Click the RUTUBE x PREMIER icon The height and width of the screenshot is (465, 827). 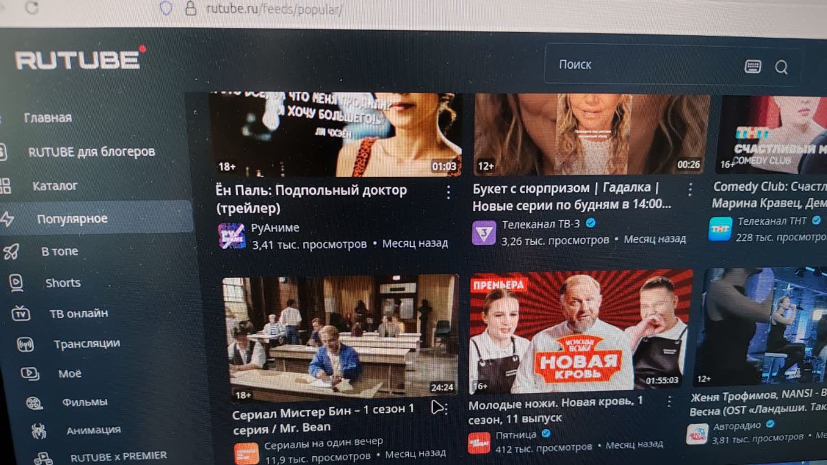[x=43, y=458]
